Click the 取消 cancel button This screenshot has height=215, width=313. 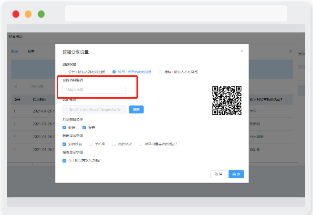pyautogui.click(x=218, y=174)
